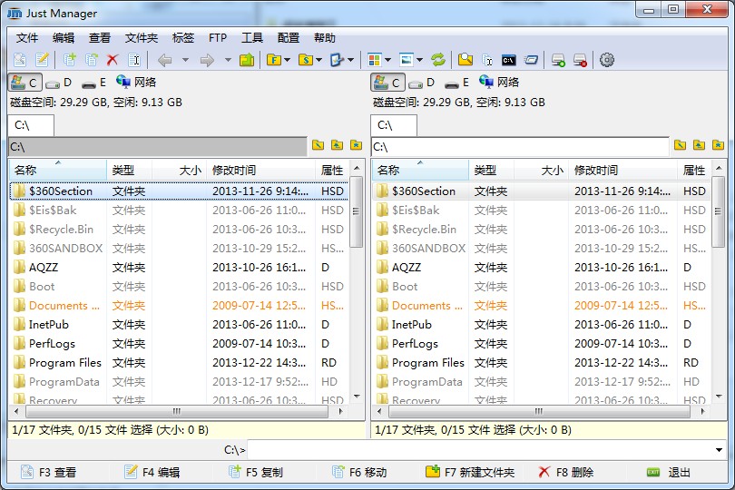This screenshot has width=735, height=490.
Task: Go forward with the right arrow icon
Action: (x=207, y=60)
